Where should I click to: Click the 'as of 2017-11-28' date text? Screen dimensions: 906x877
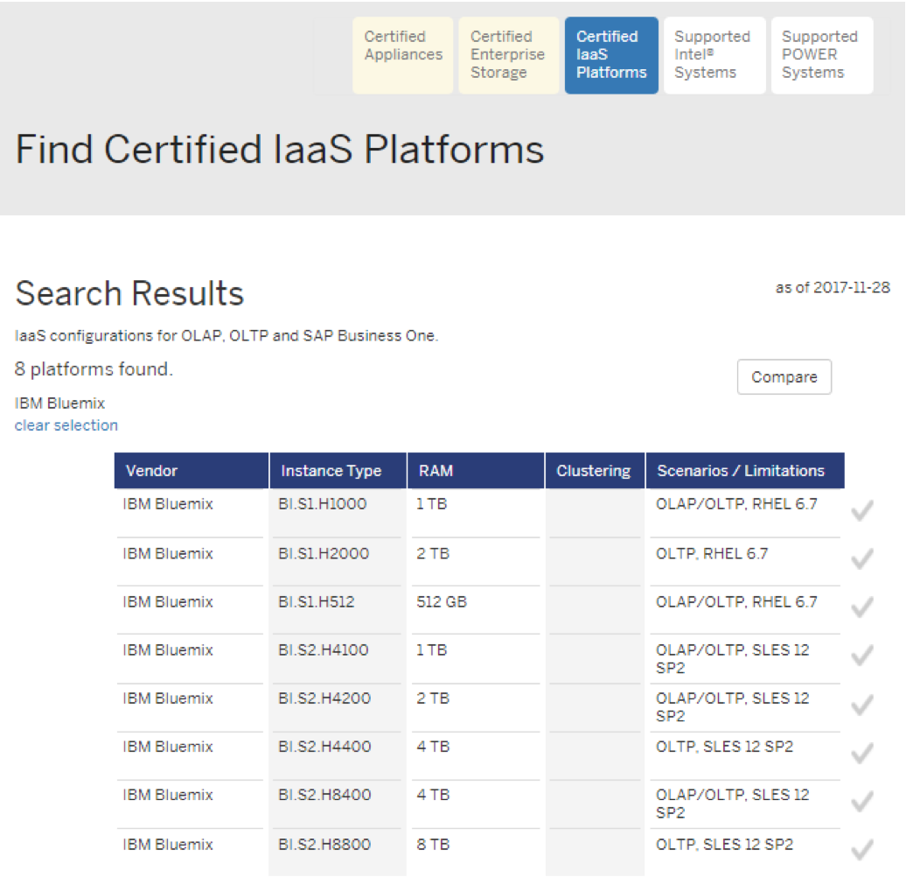tap(833, 287)
